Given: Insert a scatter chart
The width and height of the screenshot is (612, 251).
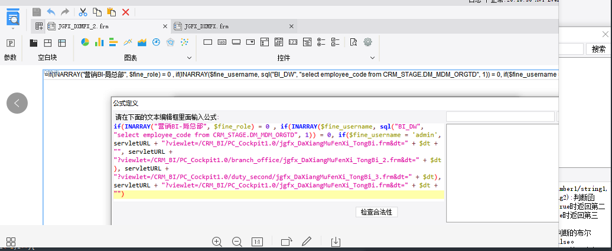Looking at the screenshot, I should (x=185, y=42).
